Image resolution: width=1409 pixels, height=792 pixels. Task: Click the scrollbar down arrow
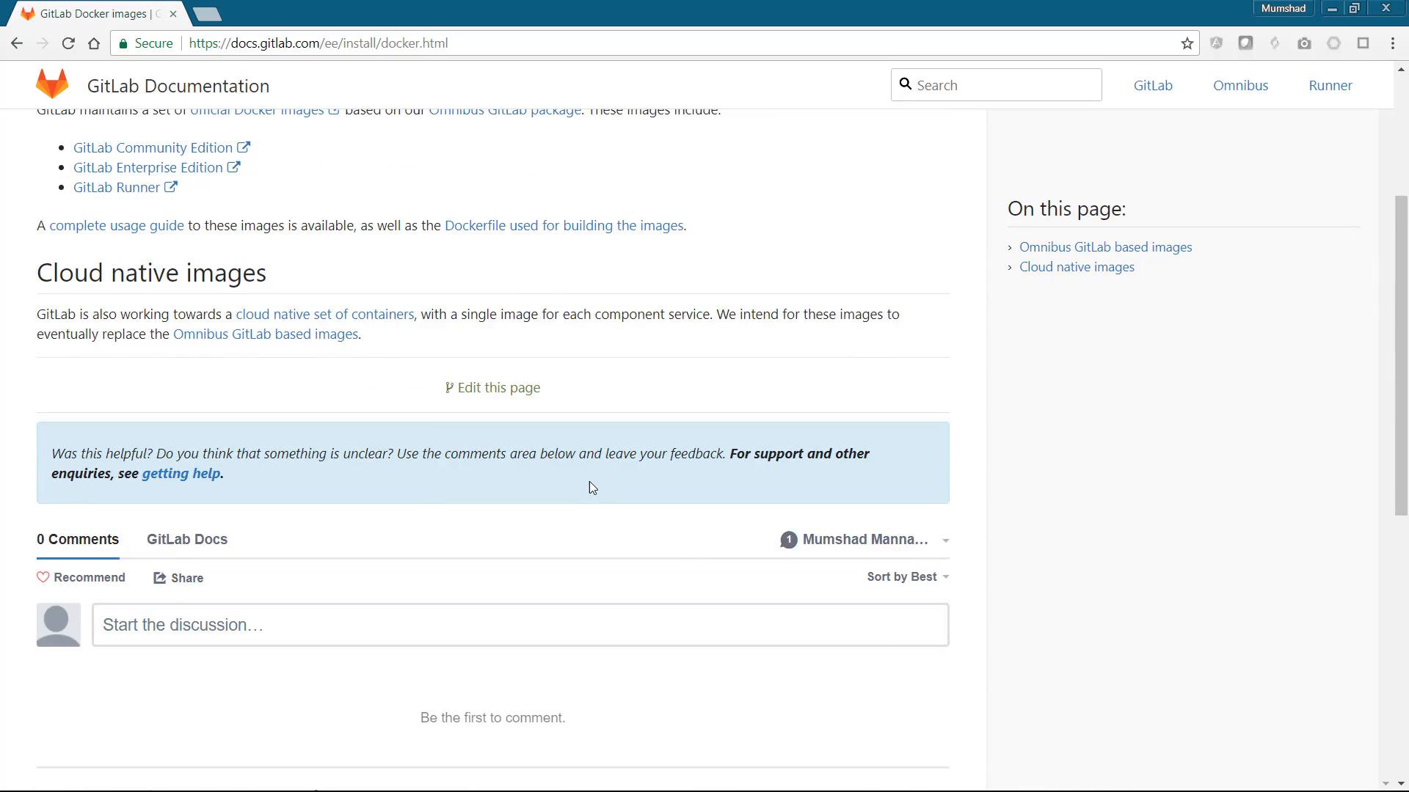[1401, 784]
